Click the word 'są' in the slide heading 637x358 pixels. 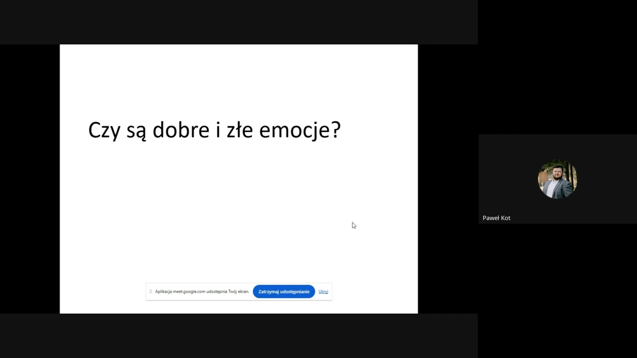[x=136, y=131]
